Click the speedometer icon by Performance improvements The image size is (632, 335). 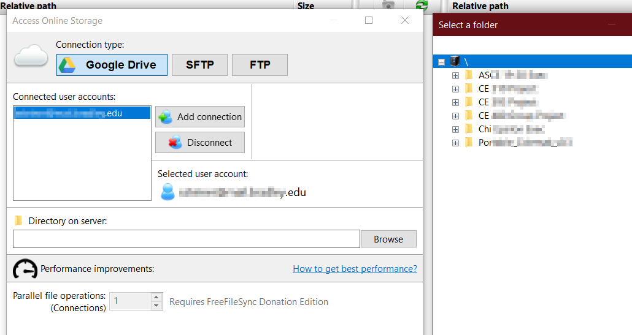(x=25, y=269)
